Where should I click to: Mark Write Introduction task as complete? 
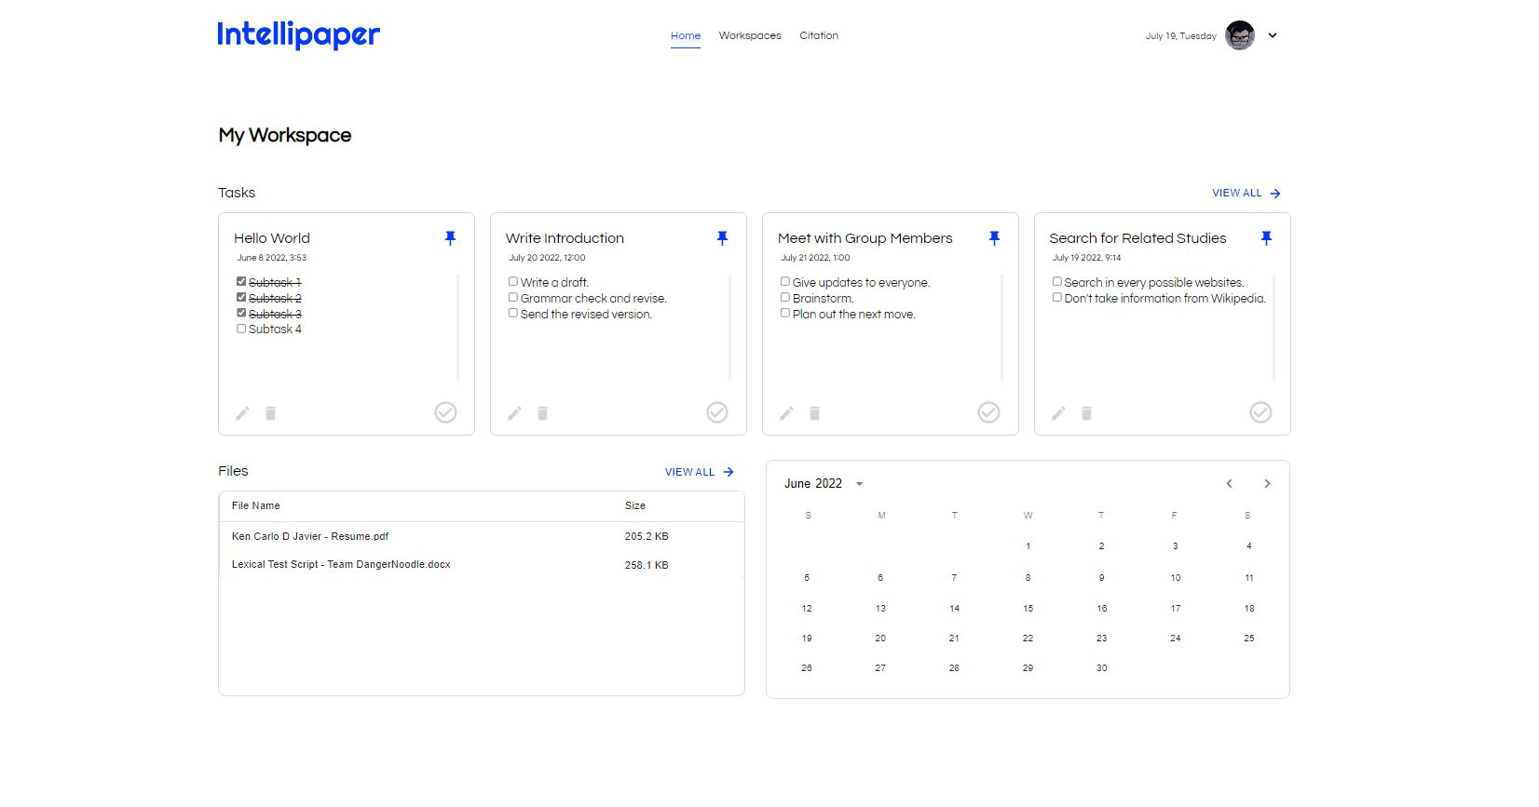[x=717, y=412]
